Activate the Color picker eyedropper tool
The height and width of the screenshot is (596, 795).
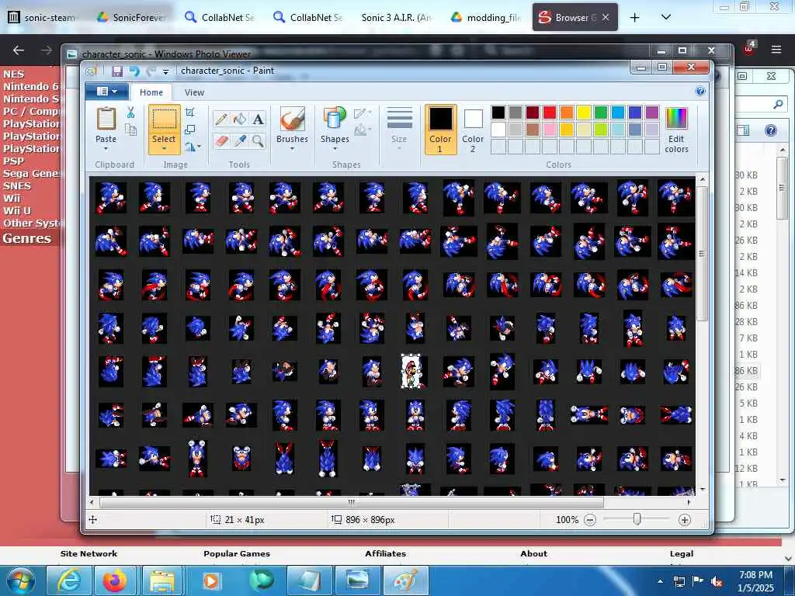click(240, 141)
